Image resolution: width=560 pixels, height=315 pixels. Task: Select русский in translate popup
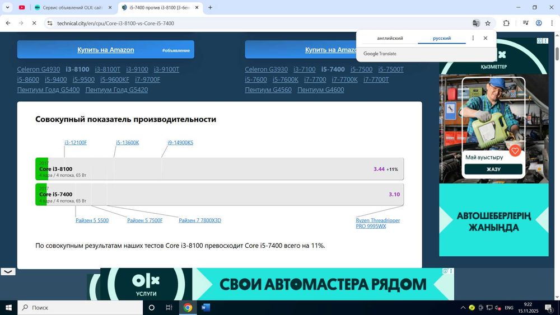[x=442, y=38]
